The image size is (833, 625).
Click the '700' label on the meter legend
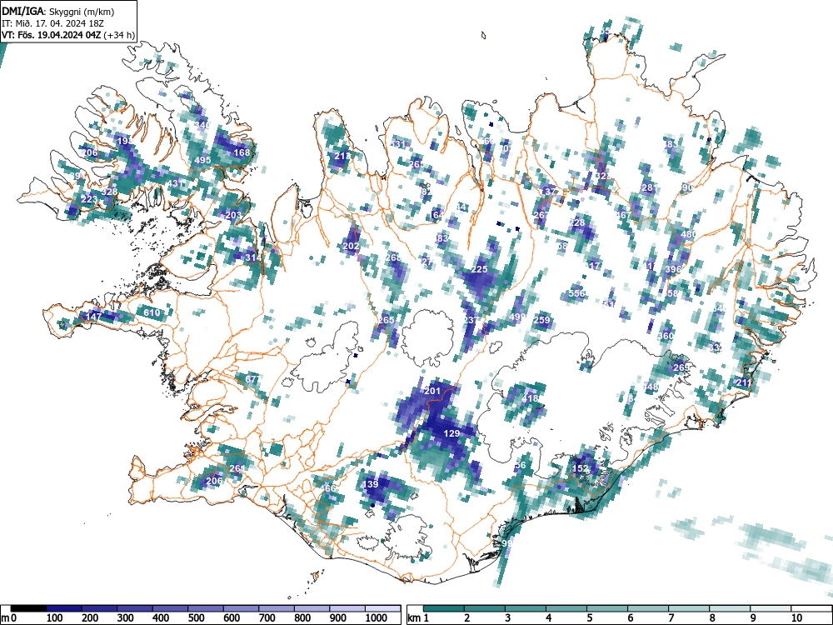pos(267,618)
